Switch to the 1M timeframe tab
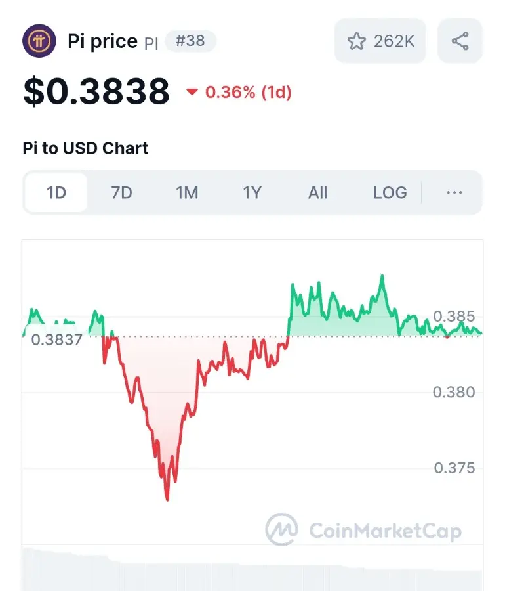The width and height of the screenshot is (505, 591). coord(187,192)
